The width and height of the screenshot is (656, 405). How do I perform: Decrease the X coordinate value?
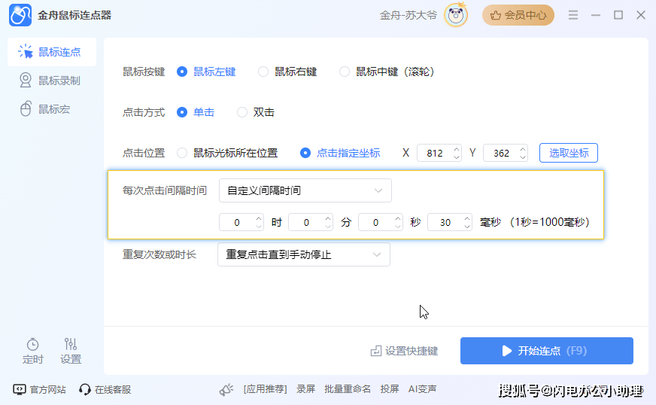[x=457, y=157]
